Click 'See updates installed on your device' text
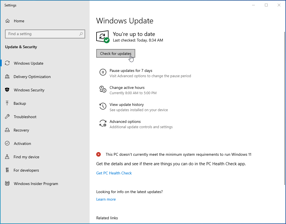The width and height of the screenshot is (286, 224). click(139, 110)
